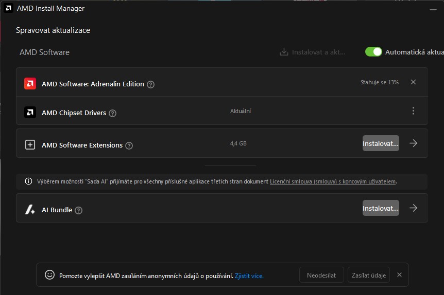Open help for AMD Software: Adrenalin Edition
The height and width of the screenshot is (295, 444).
(150, 84)
